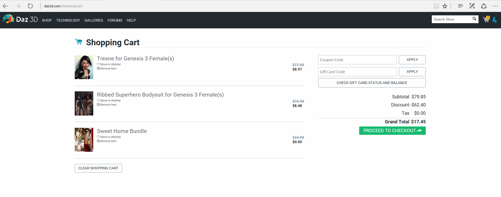Focus the Gift Card Code field
This screenshot has width=501, height=197.
[357, 72]
